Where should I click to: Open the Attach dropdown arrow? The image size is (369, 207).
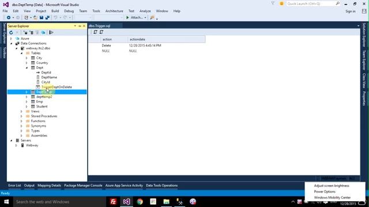coord(145,18)
